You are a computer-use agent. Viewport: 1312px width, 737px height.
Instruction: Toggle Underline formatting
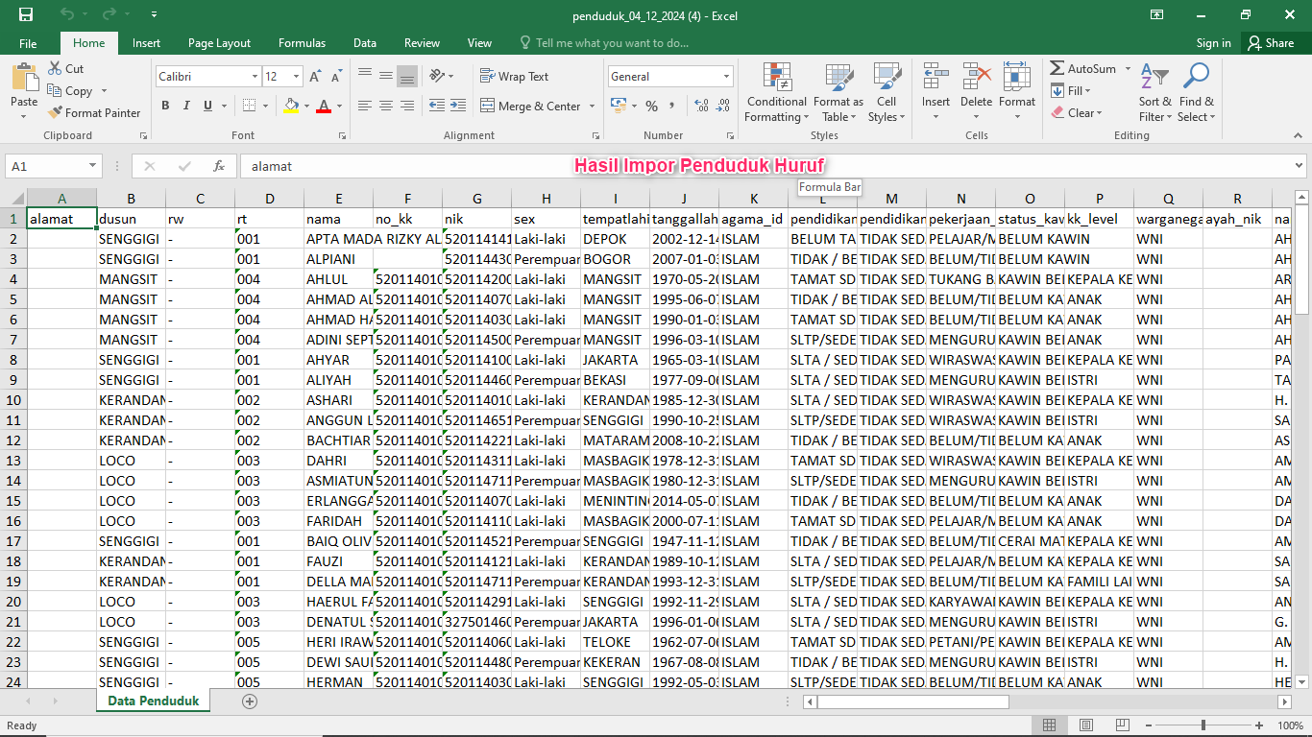(207, 107)
